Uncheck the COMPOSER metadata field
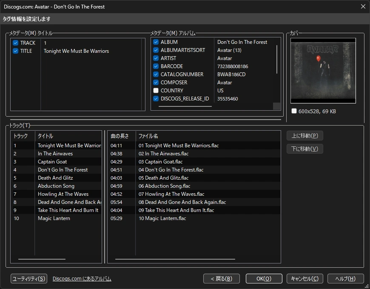The height and width of the screenshot is (289, 370). point(155,82)
